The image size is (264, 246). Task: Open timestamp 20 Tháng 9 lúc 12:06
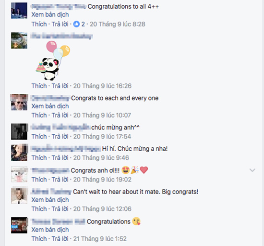coord(102,209)
